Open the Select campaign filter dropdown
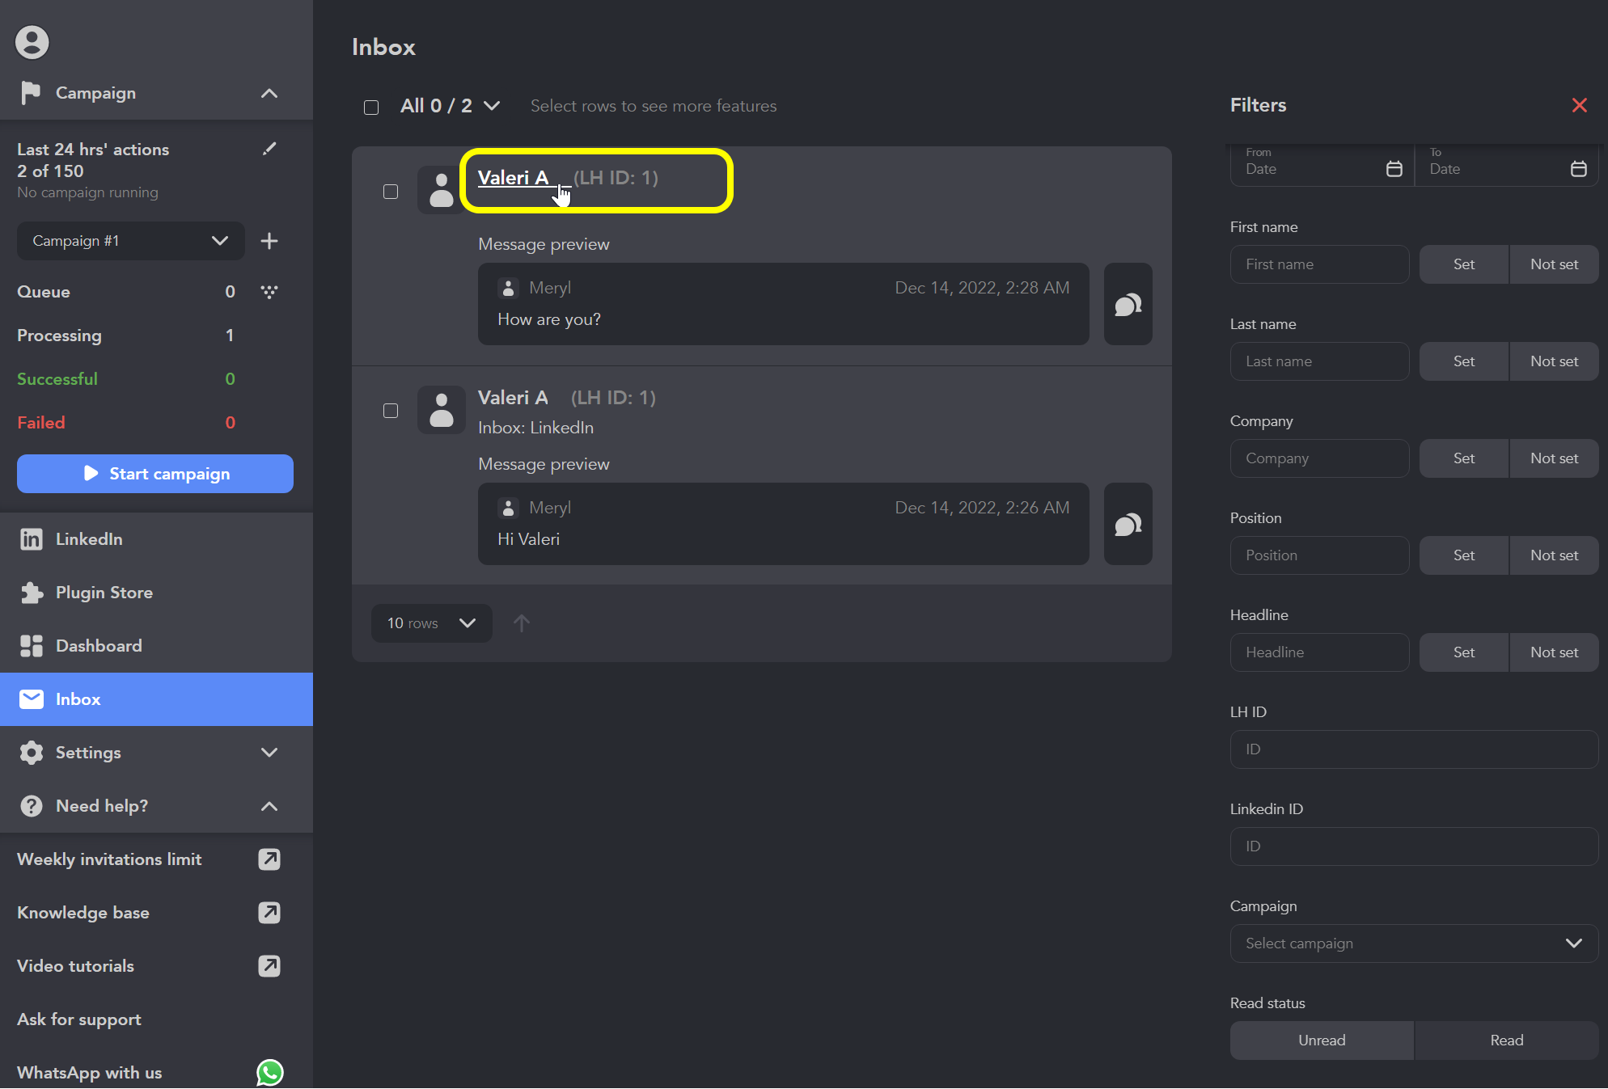The height and width of the screenshot is (1089, 1608). click(1414, 943)
